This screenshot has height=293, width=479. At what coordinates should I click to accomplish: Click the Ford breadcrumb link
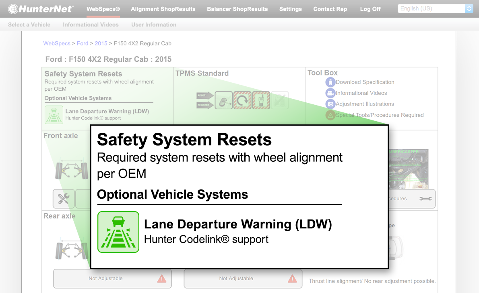click(x=83, y=43)
